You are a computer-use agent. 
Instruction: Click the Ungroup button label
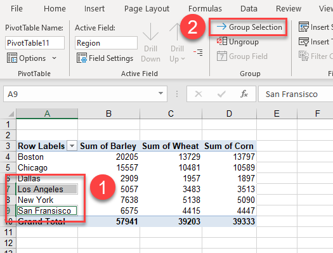[x=244, y=42]
